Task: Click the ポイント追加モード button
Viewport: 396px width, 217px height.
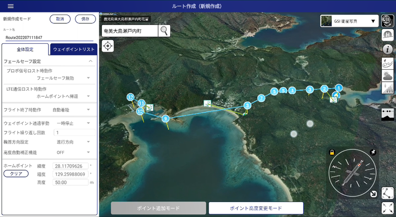Action: coord(158,208)
